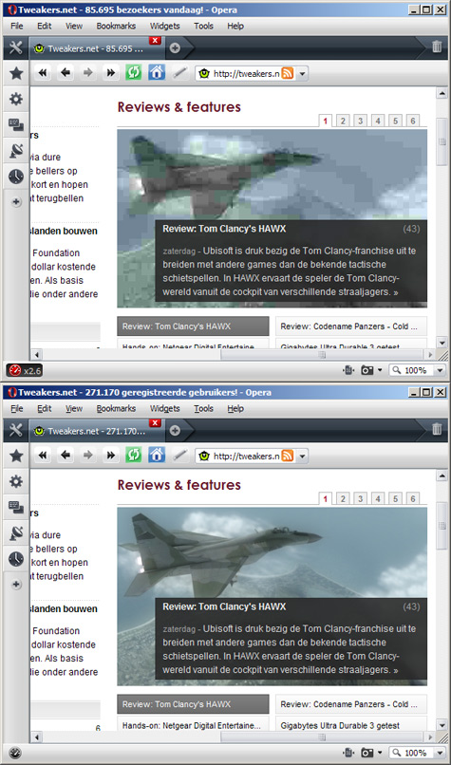Screen dimensions: 451x765
Task: Open Bookmarks panel star in '271.170 geregistreerde' window
Action: (16, 457)
